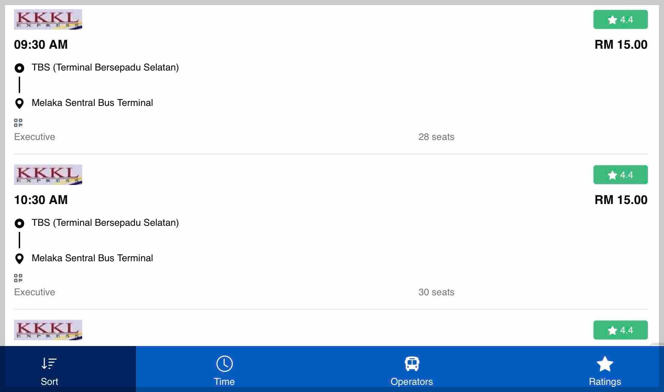Screen dimensions: 664x392
Task: Click destination pin icon of 09:30 AM trip
Action: [19, 103]
